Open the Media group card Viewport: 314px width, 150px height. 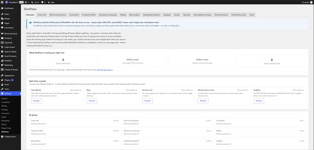coord(260,132)
